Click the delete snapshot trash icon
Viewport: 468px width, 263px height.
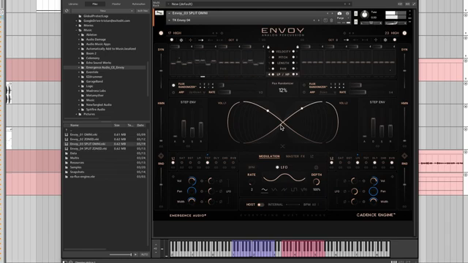(331, 20)
